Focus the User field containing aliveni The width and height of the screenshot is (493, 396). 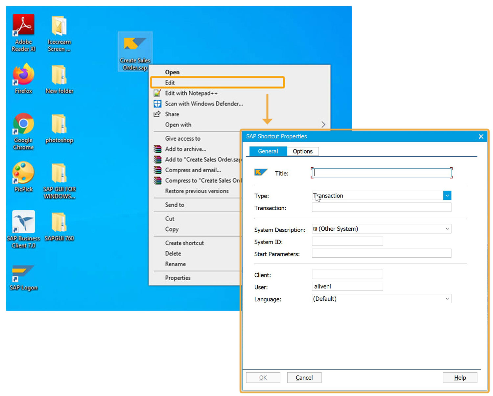pos(347,286)
